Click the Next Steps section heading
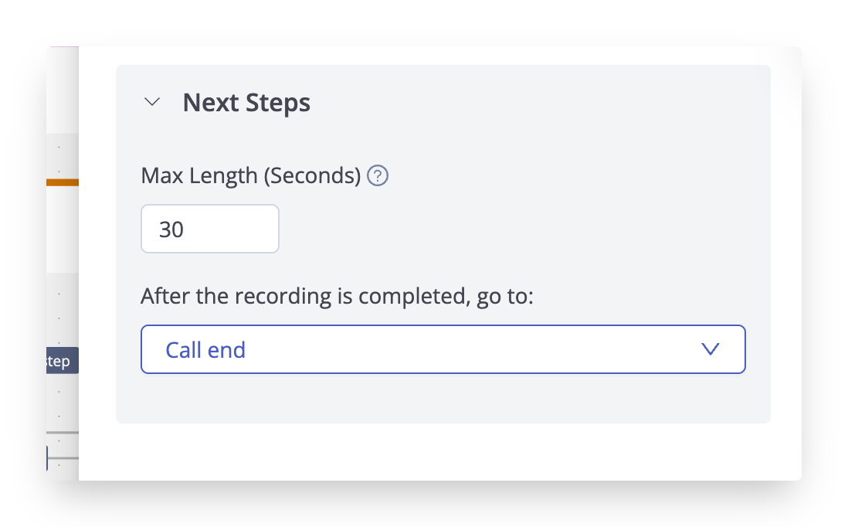Image resolution: width=848 pixels, height=527 pixels. tap(246, 103)
